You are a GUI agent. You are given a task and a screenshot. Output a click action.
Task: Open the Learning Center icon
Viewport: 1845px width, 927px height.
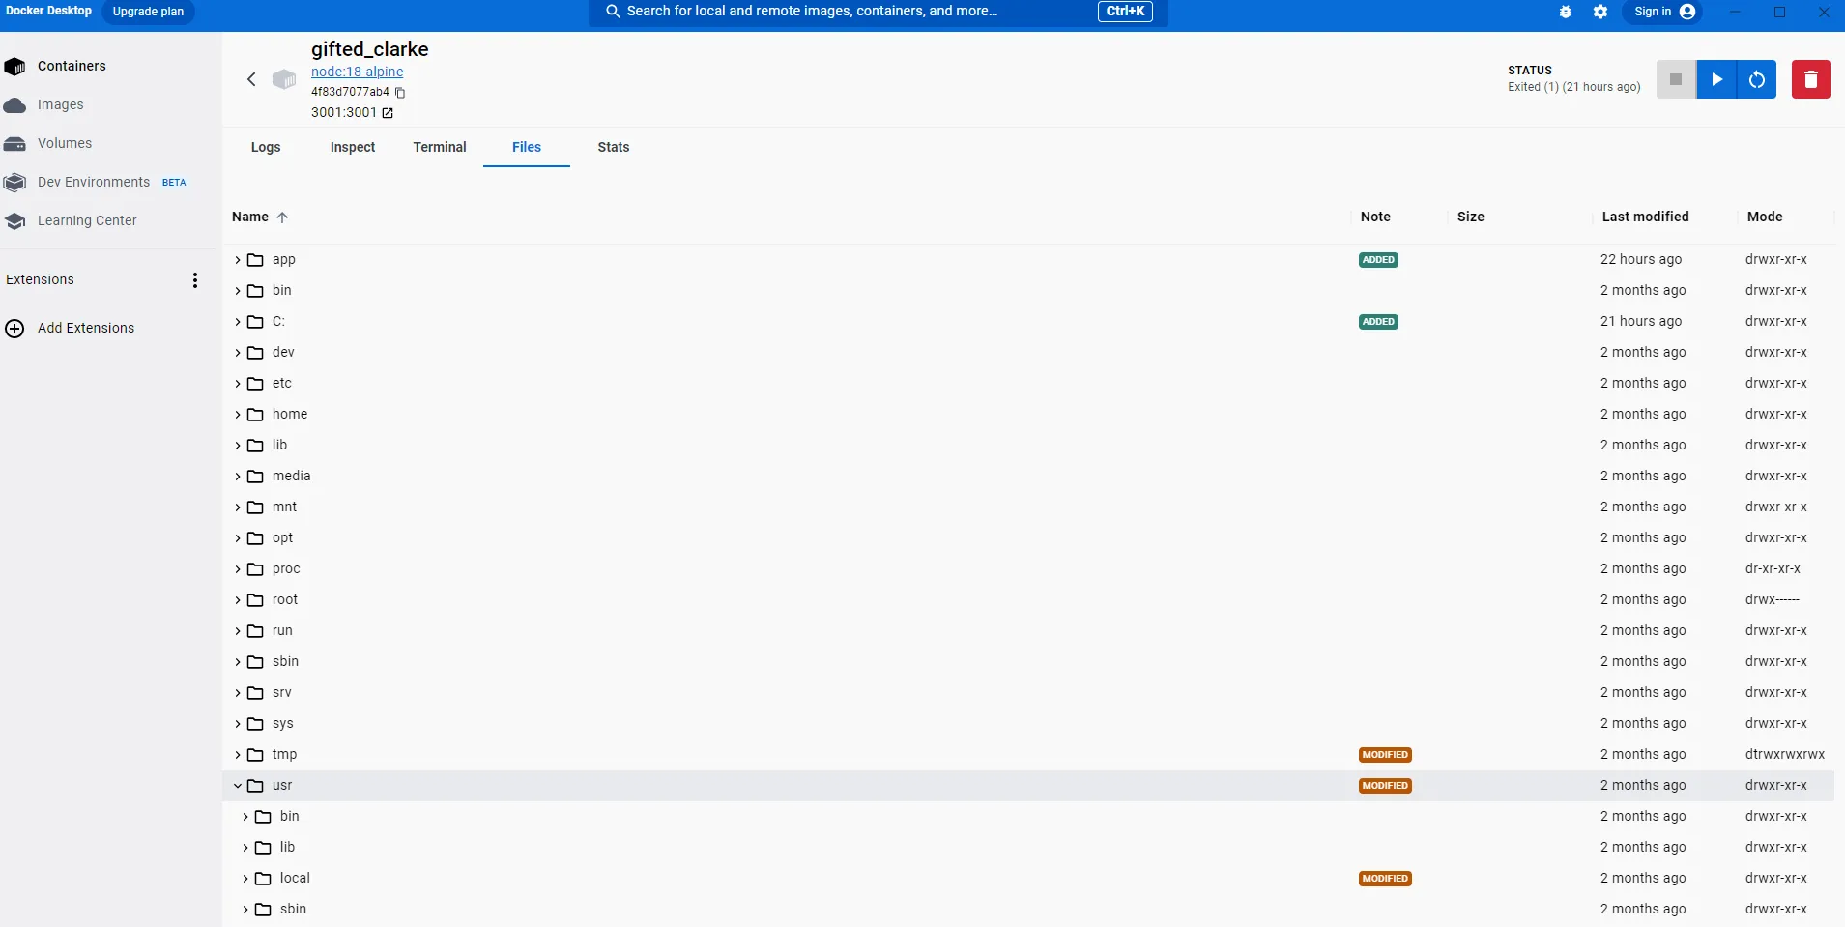14,221
